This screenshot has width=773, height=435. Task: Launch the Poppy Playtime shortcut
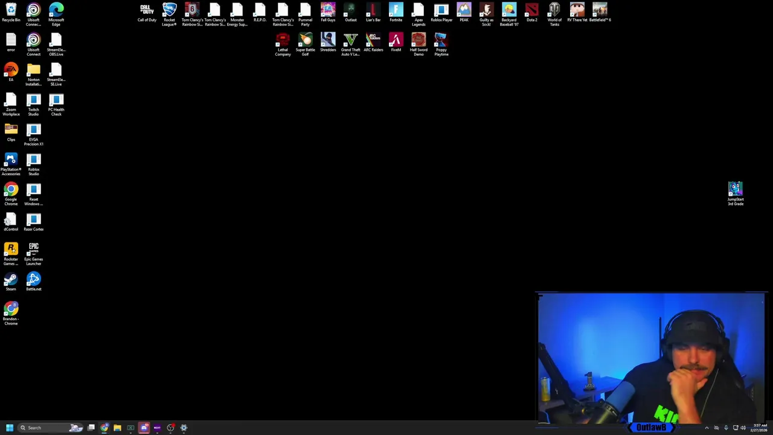[x=441, y=45]
